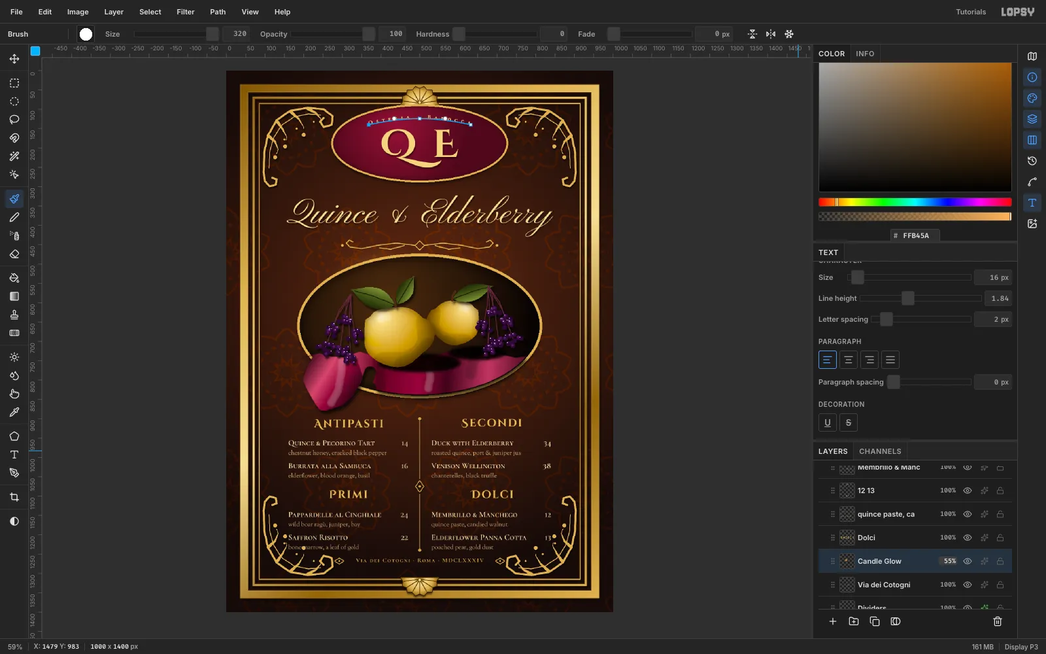
Task: Duplicate the selected layer
Action: pos(875,621)
